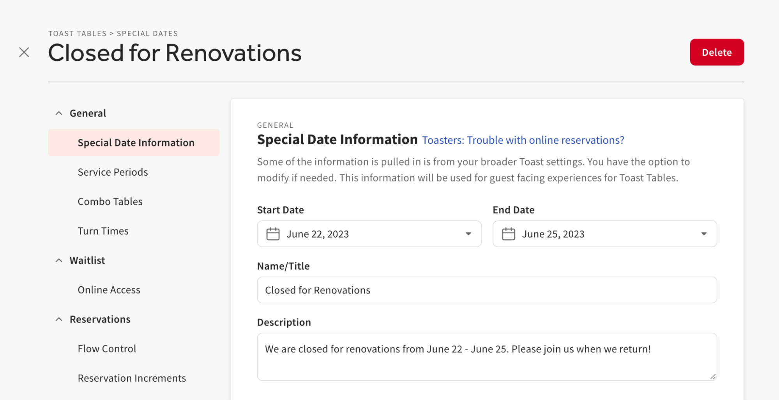This screenshot has height=400, width=779.
Task: Select Turn Times in the sidebar
Action: (x=102, y=231)
